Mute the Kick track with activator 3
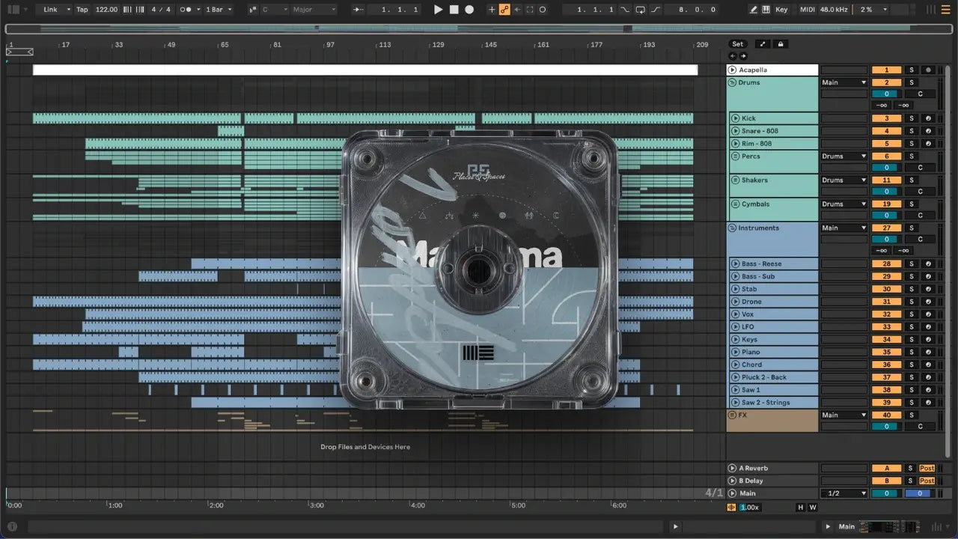The height and width of the screenshot is (539, 958). coord(886,118)
